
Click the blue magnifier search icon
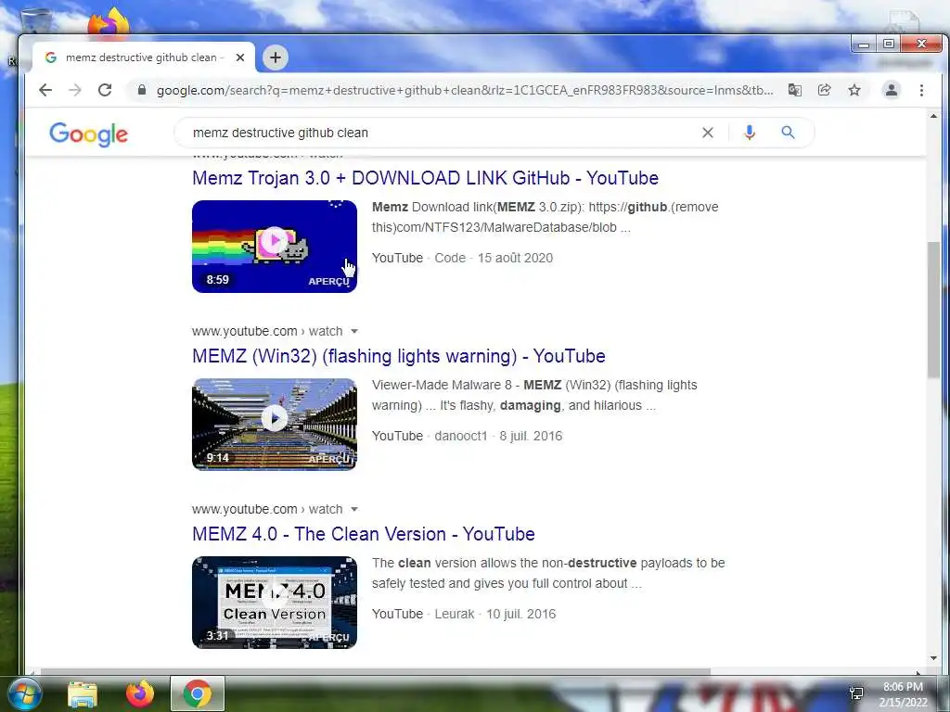click(x=788, y=132)
